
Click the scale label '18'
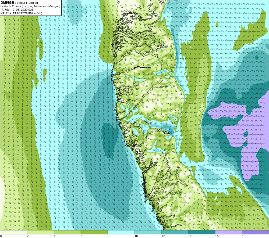pyautogui.click(x=244, y=236)
